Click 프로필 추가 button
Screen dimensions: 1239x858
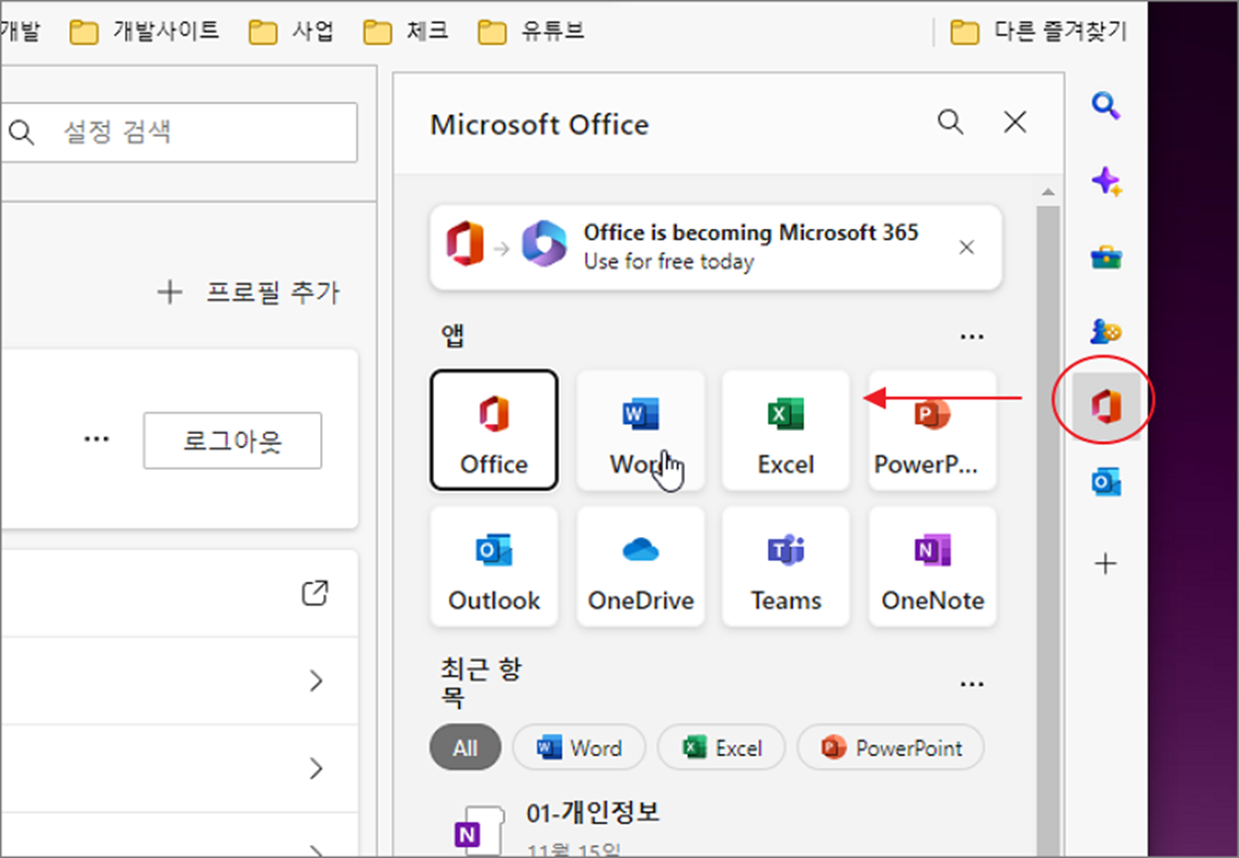pyautogui.click(x=249, y=292)
